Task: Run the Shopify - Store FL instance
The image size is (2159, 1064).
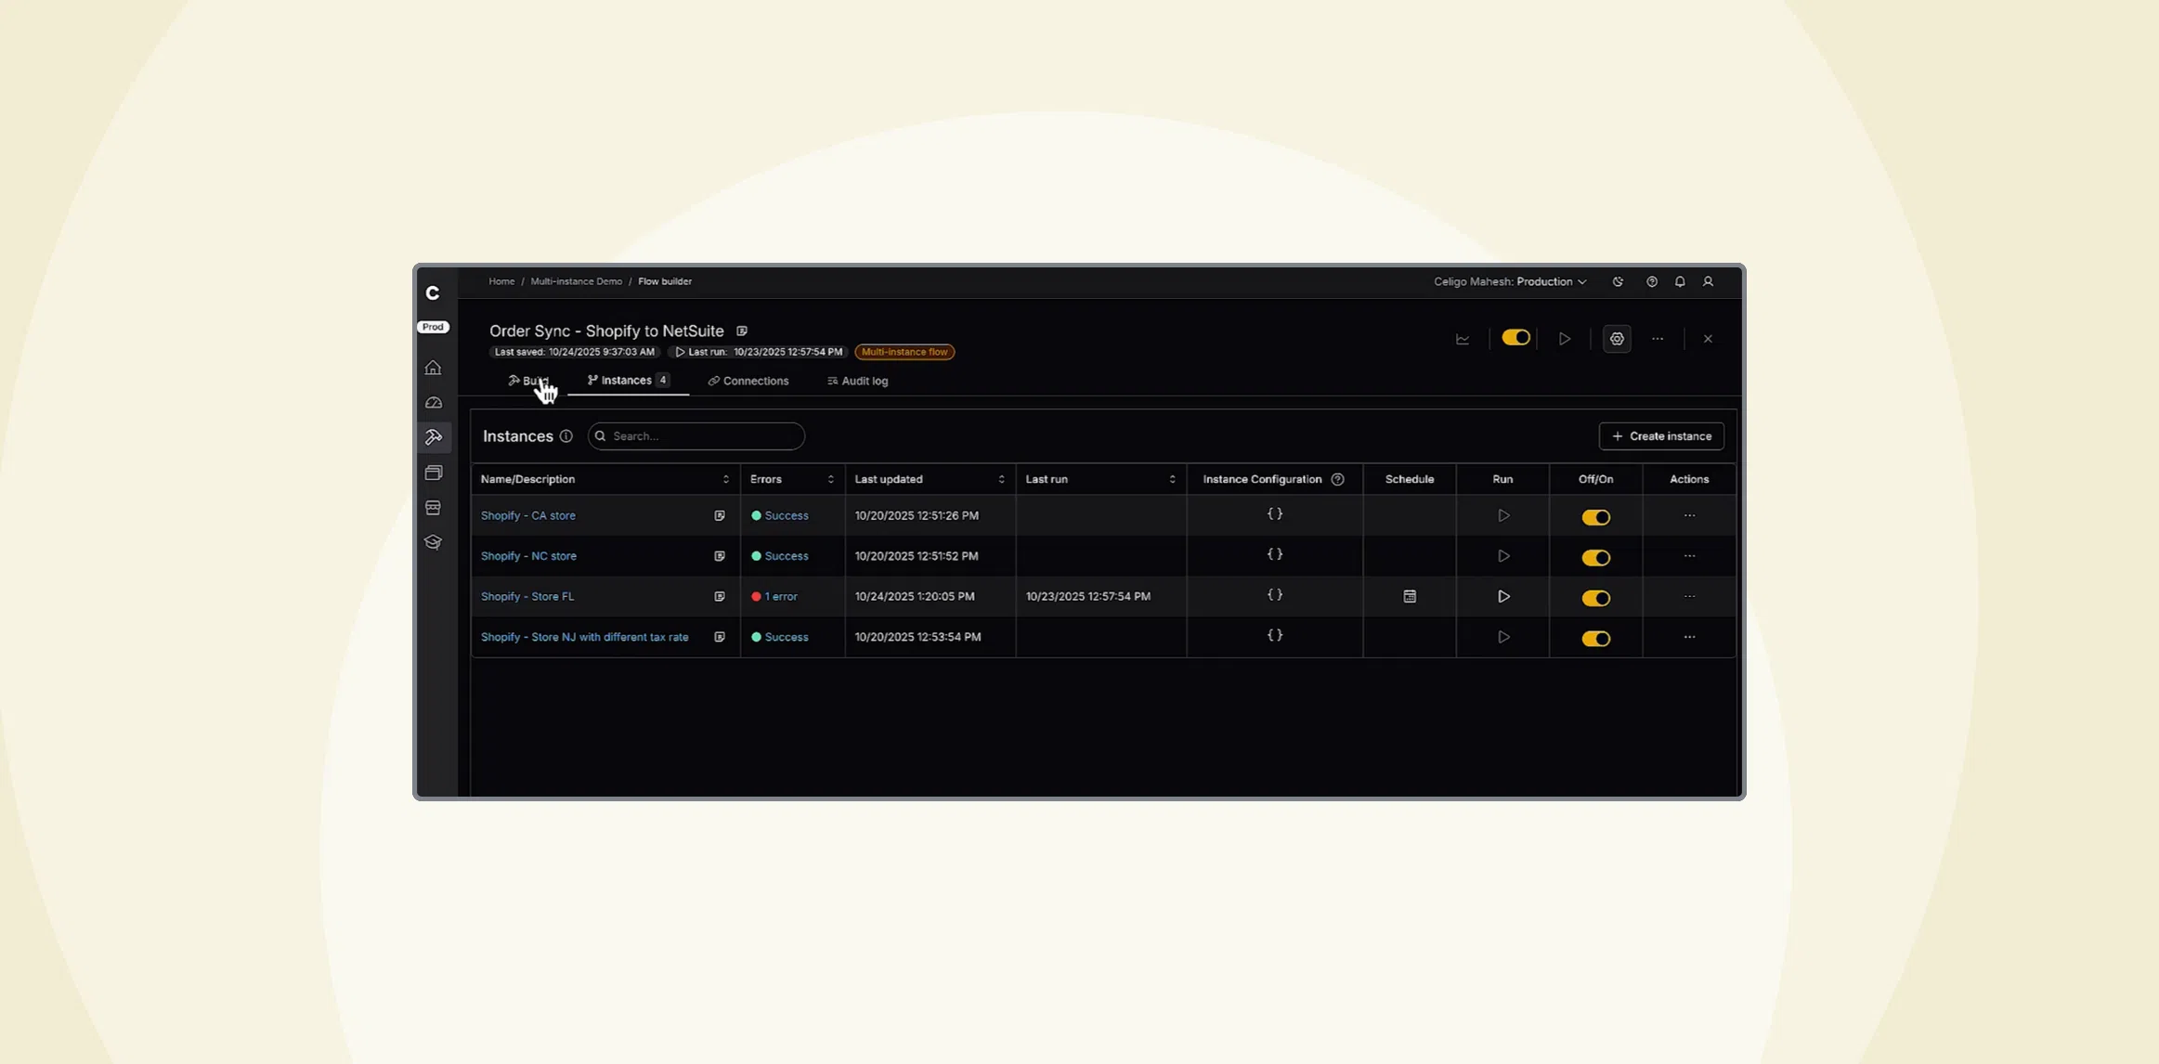Action: 1503,596
